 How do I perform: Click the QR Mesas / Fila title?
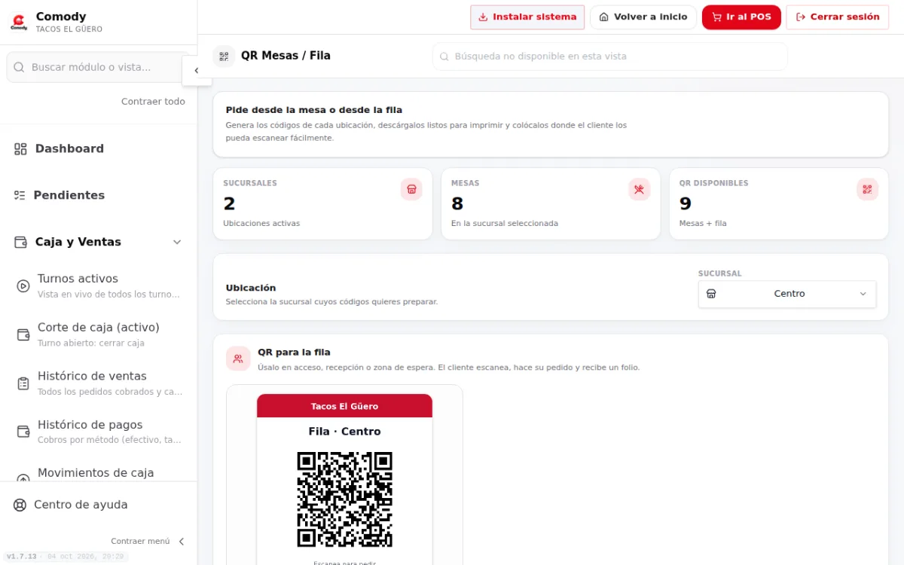pyautogui.click(x=286, y=56)
